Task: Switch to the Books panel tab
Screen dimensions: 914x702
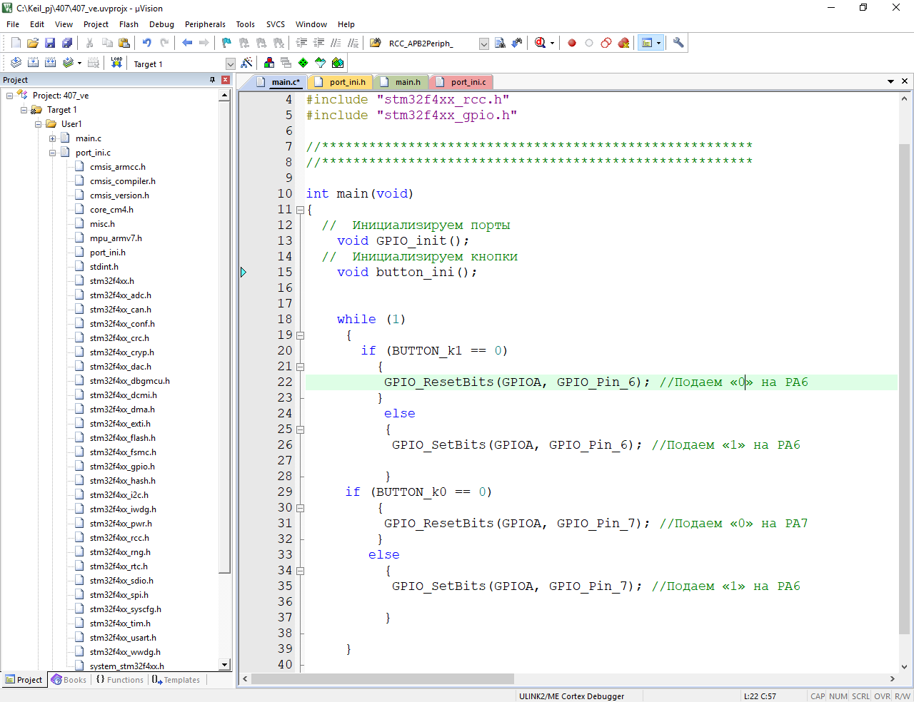Action: click(69, 680)
